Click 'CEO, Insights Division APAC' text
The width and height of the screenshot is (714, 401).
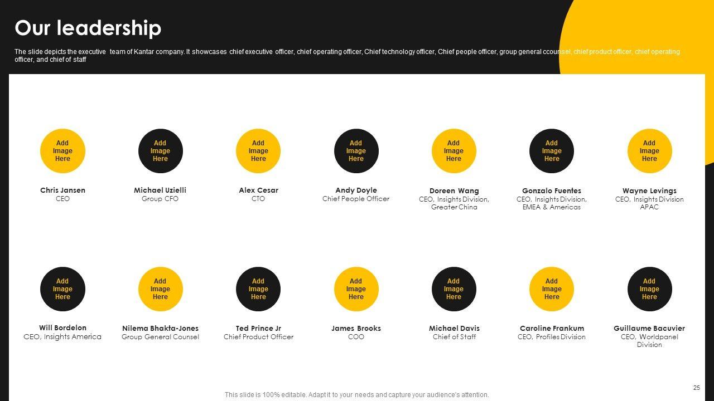649,203
